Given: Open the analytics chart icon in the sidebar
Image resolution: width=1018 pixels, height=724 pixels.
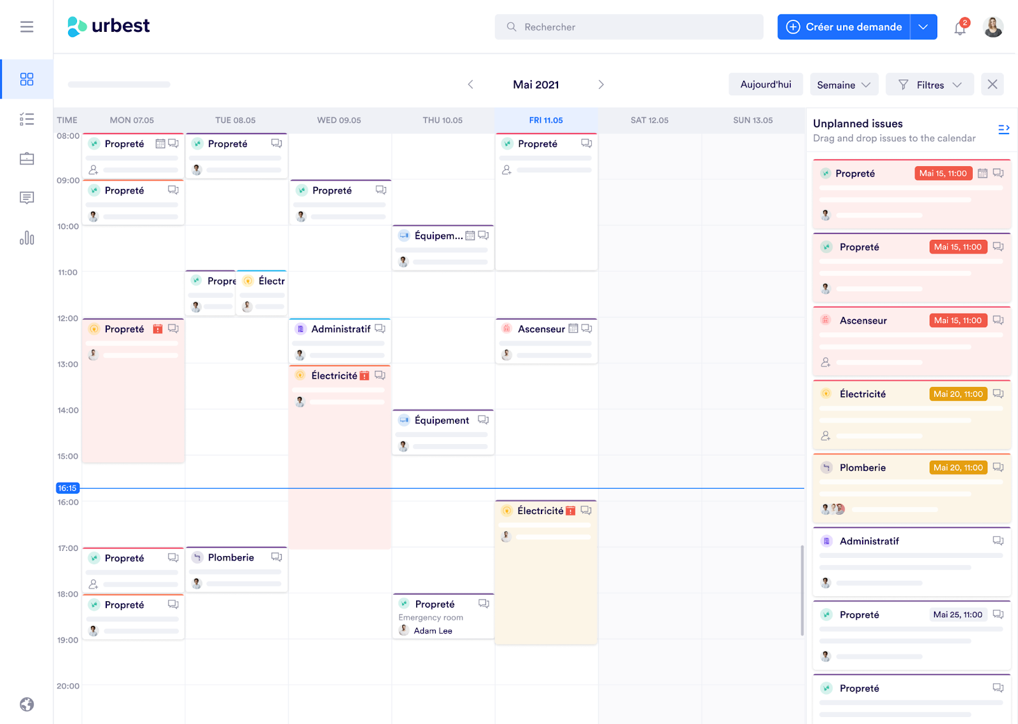Looking at the screenshot, I should point(27,237).
